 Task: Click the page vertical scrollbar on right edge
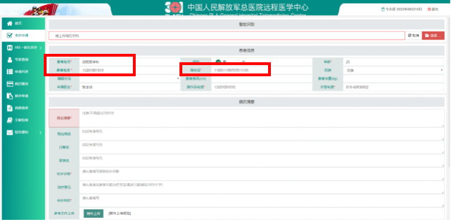449,93
